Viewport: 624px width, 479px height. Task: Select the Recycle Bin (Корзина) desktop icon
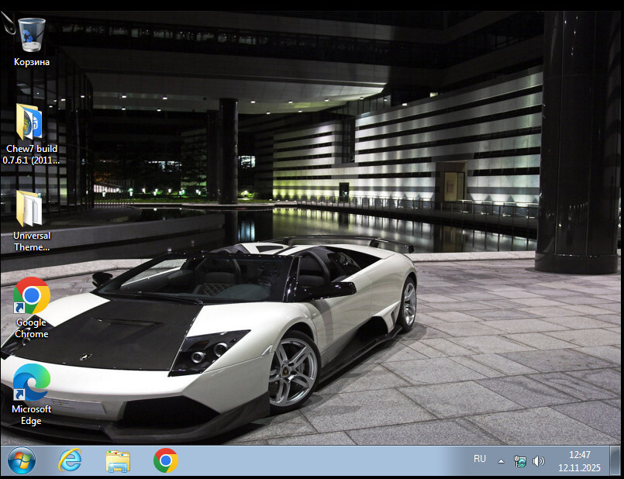(x=31, y=34)
